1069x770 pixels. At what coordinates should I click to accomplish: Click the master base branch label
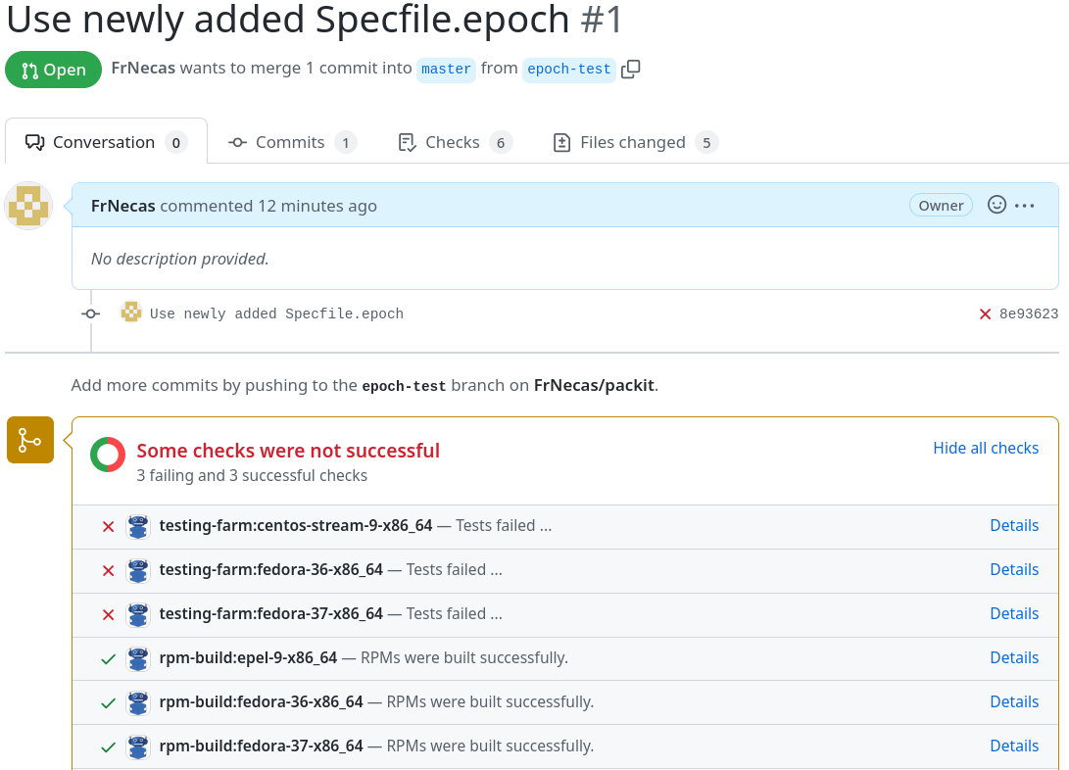click(447, 70)
